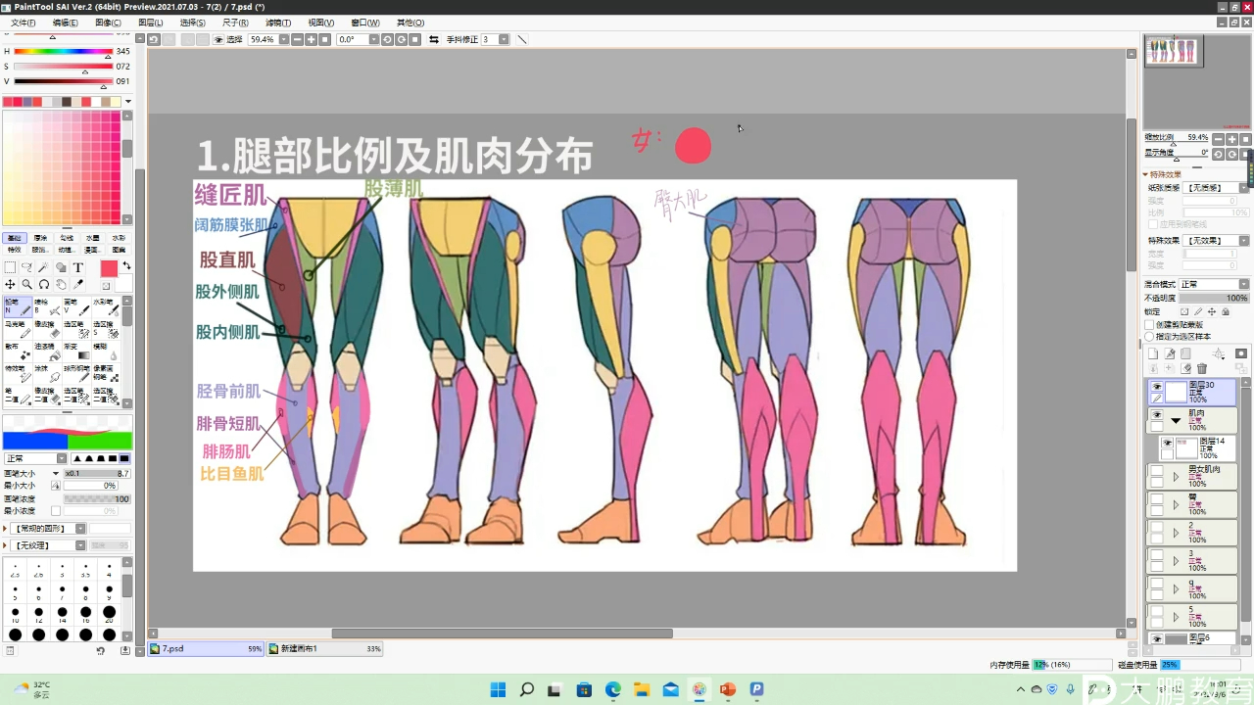This screenshot has height=705, width=1254.
Task: Select 水墨 brush group tab
Action: [x=92, y=238]
